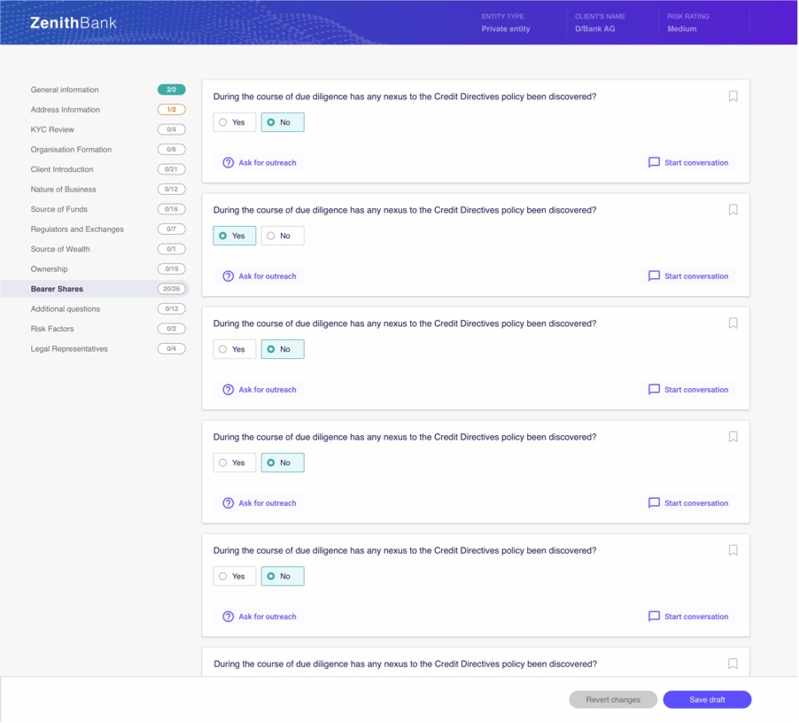
Task: Bookmark the second question card
Action: coord(733,210)
